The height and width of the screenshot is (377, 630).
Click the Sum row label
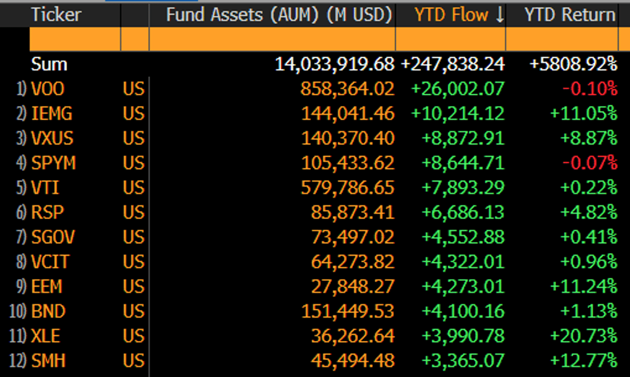[x=49, y=64]
